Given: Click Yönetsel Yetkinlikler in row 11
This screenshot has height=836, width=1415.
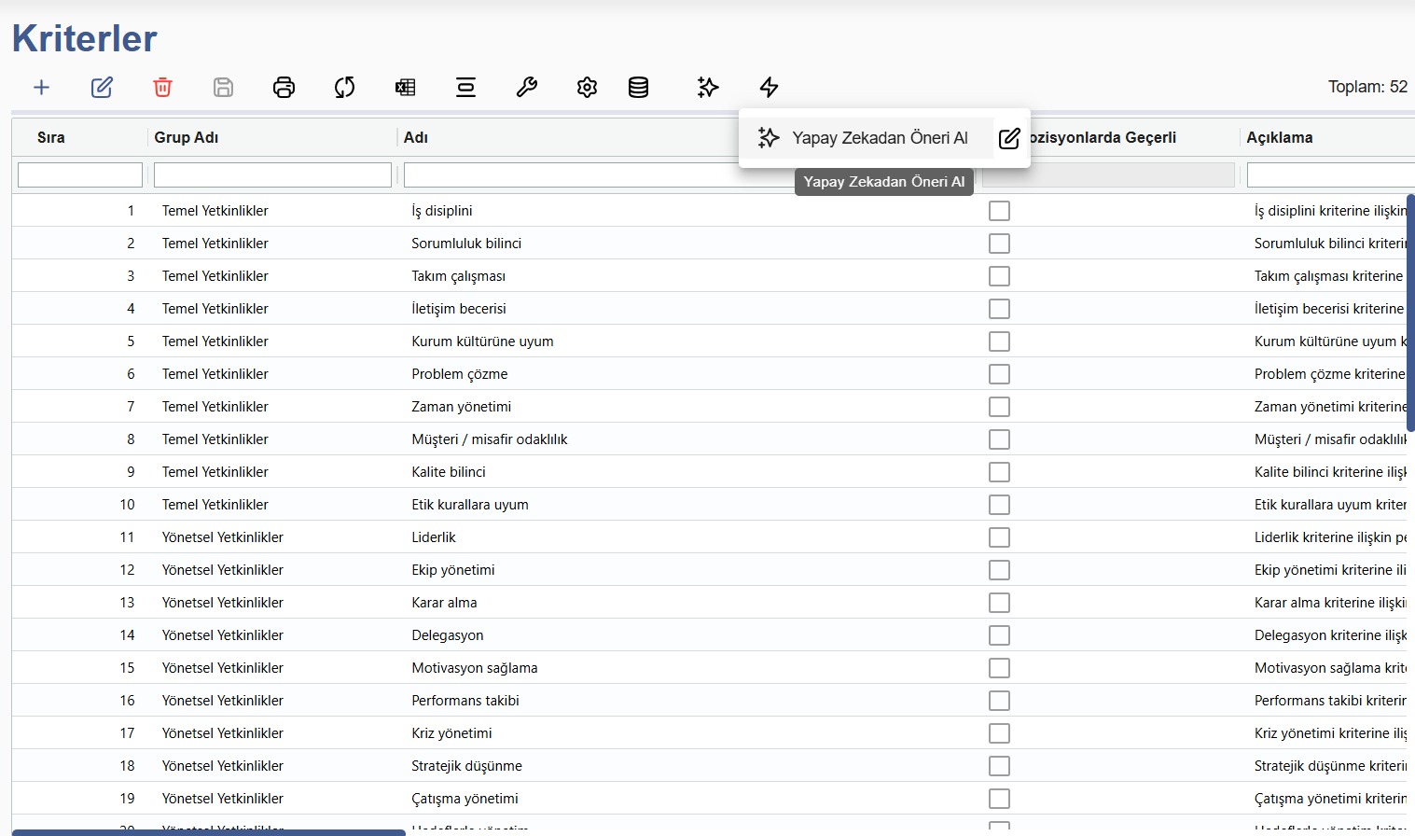Looking at the screenshot, I should [x=223, y=537].
